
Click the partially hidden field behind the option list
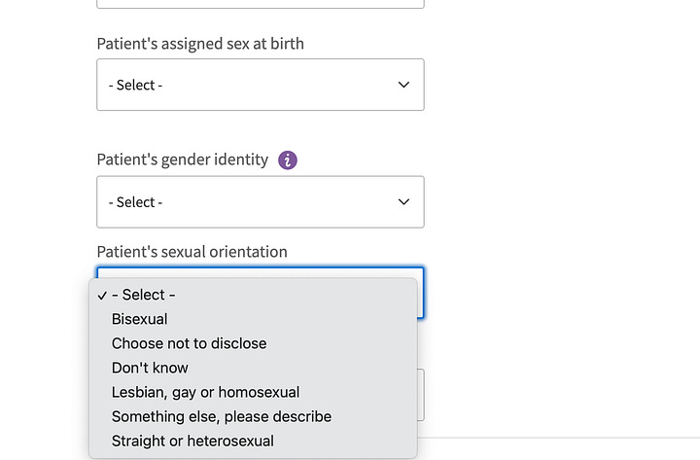421,394
